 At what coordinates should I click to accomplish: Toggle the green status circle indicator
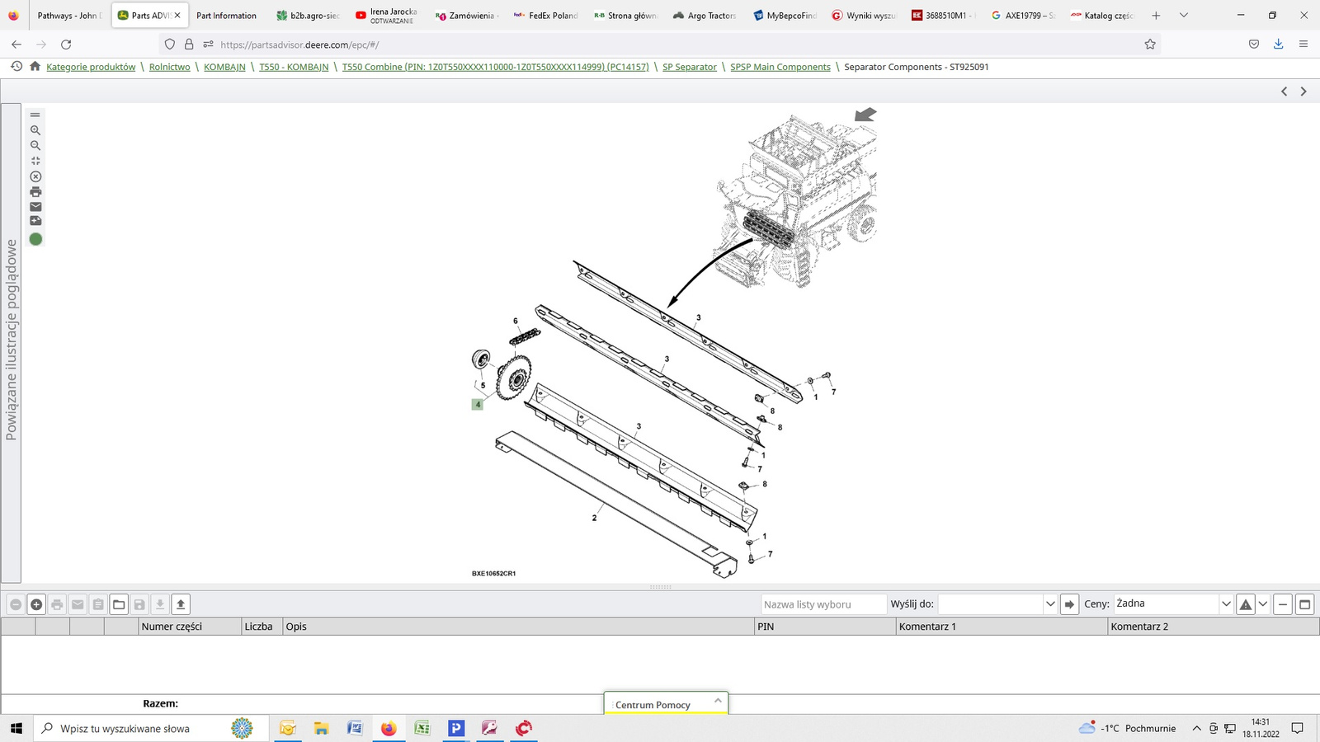pos(35,239)
